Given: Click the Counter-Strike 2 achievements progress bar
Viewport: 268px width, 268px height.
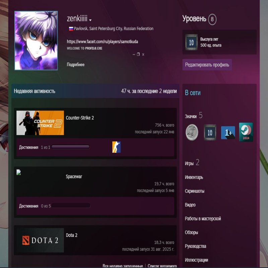Looking at the screenshot, I should click(70, 147).
